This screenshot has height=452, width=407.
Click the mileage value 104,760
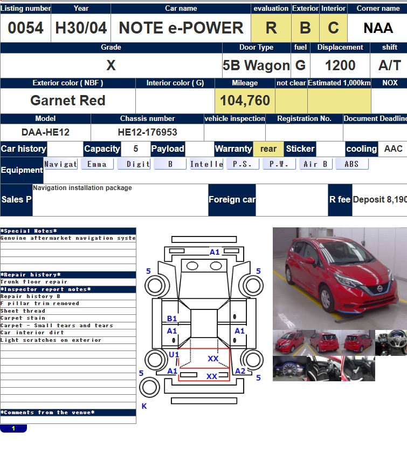pyautogui.click(x=245, y=100)
